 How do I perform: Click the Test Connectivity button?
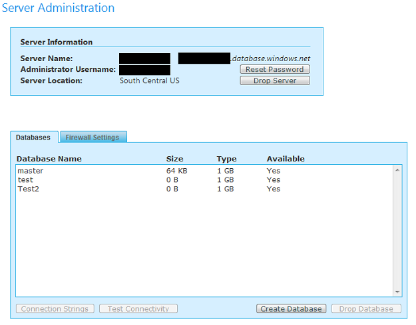[x=138, y=308]
